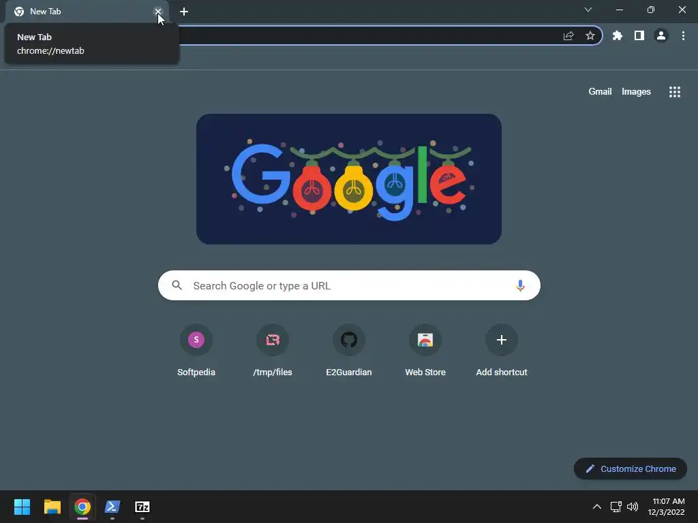Click the Google holiday doodle
The image size is (698, 523).
click(349, 179)
